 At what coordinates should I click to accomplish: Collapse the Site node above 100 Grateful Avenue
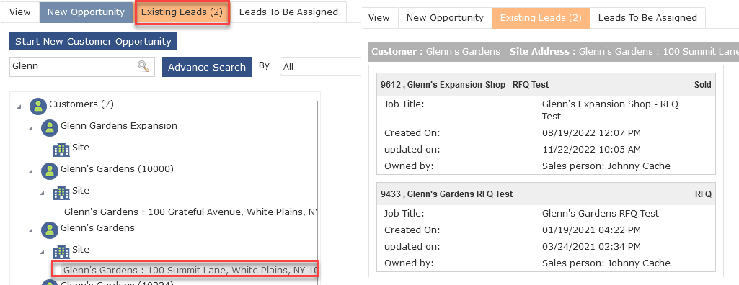[x=43, y=193]
